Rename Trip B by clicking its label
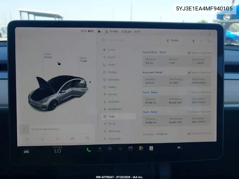The image size is (239, 179). (x=146, y=112)
